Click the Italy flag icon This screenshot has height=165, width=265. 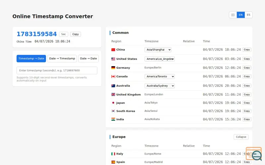[x=113, y=154]
